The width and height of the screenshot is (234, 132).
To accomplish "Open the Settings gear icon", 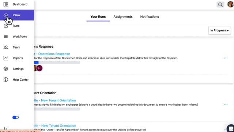I will [x=6, y=69].
